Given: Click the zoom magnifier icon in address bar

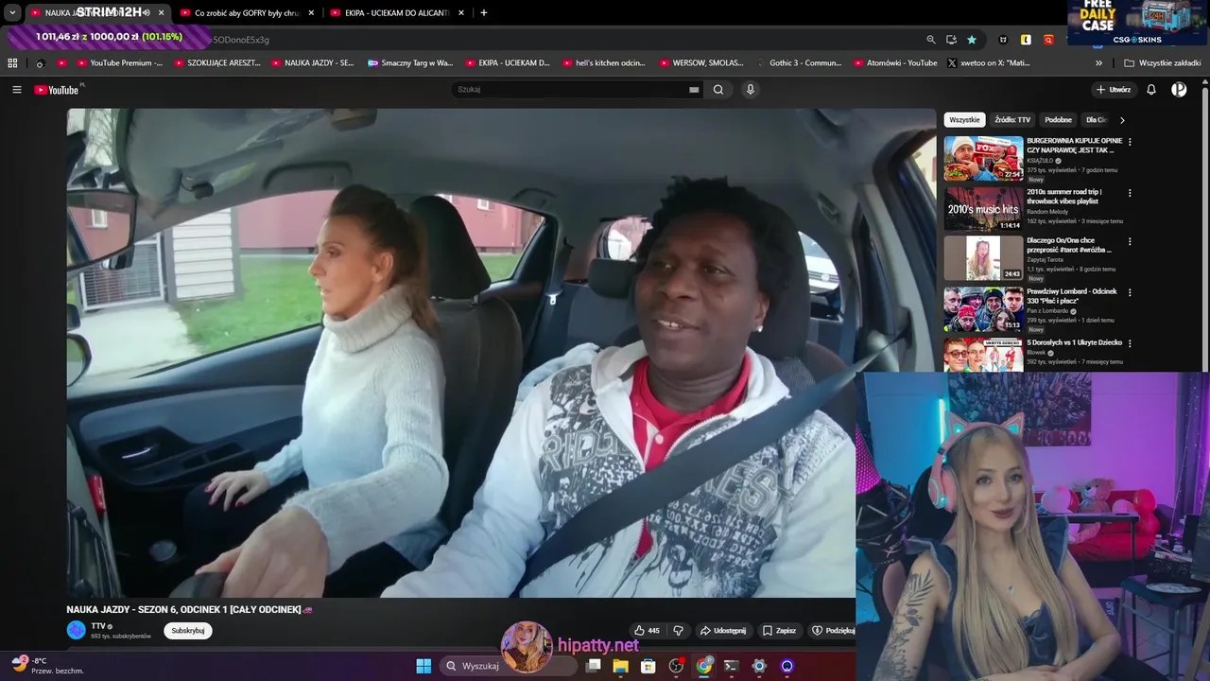Looking at the screenshot, I should click(x=931, y=40).
